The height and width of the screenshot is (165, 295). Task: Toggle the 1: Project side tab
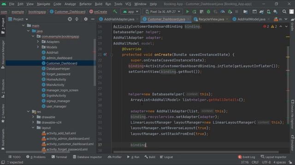(x=3, y=26)
